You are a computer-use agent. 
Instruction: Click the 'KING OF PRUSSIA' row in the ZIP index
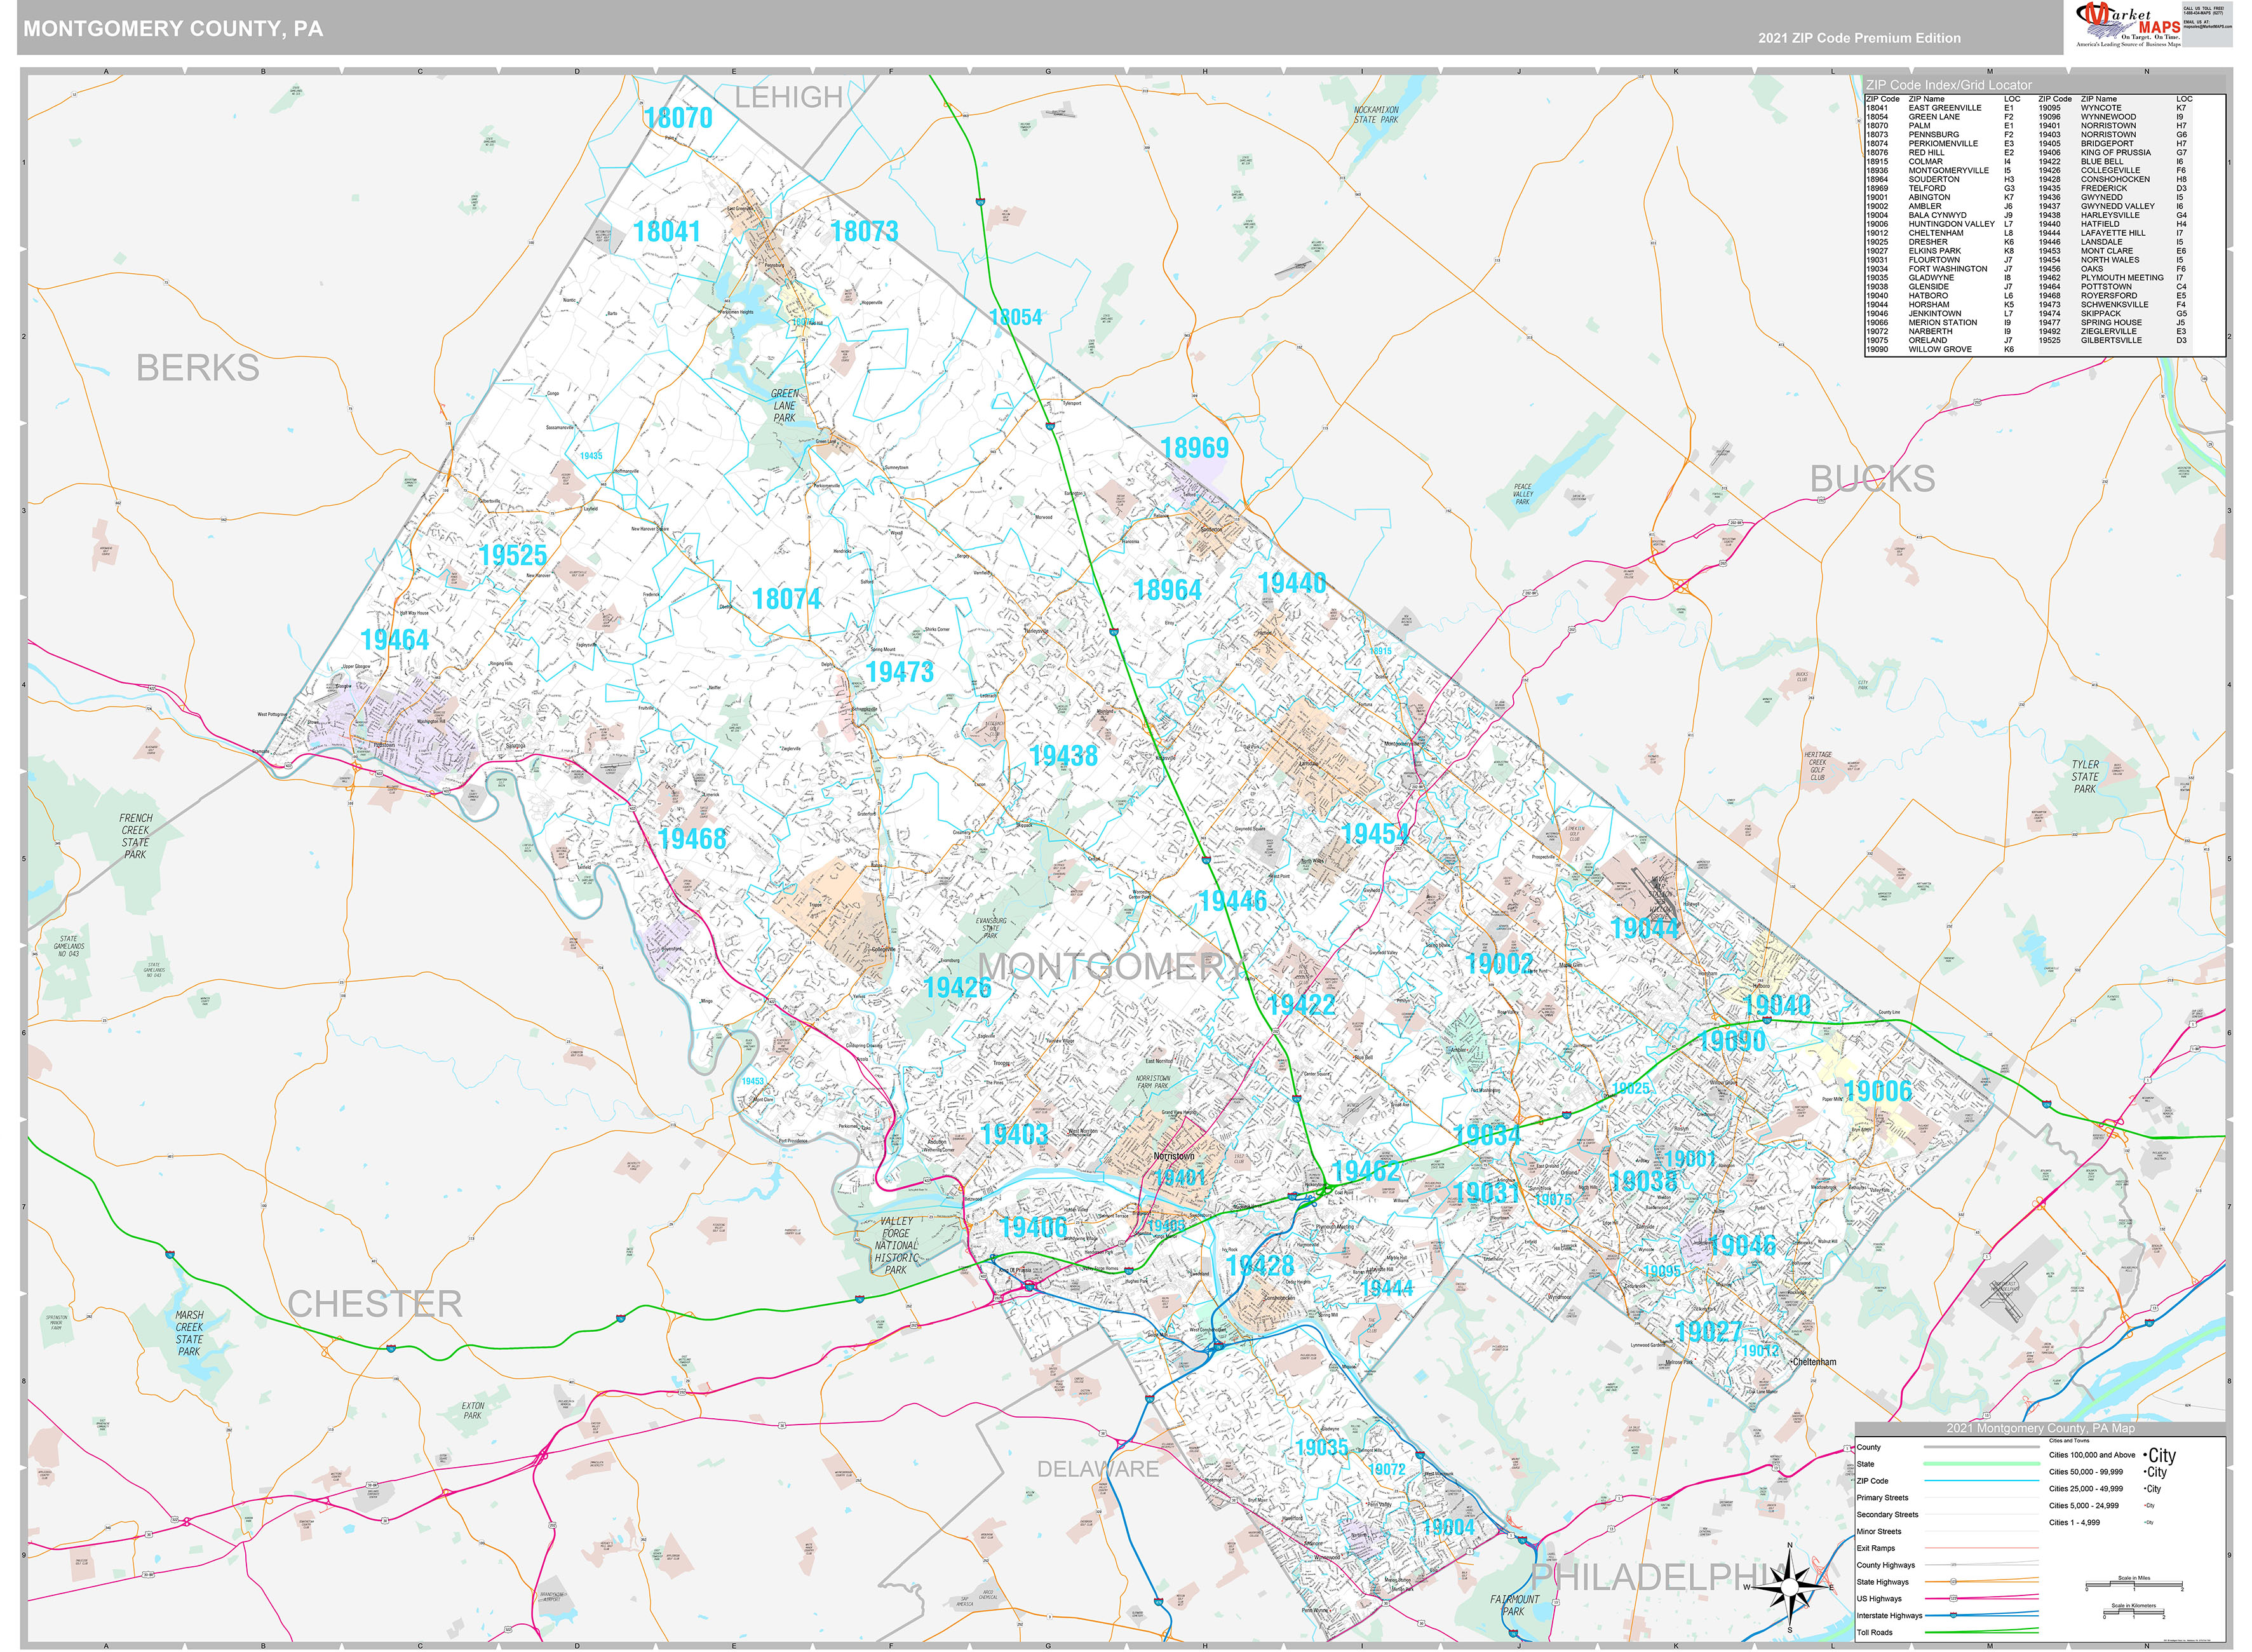(x=2116, y=153)
